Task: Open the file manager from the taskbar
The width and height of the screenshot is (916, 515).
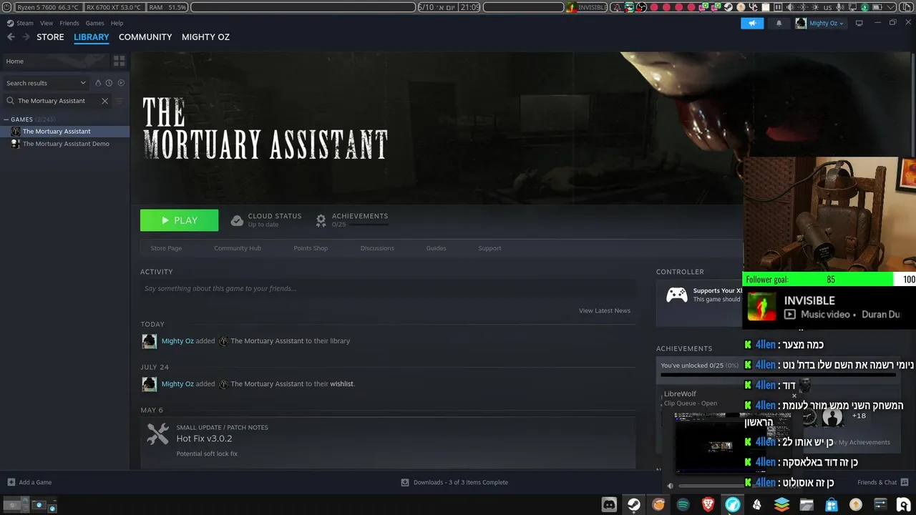Action: point(807,504)
